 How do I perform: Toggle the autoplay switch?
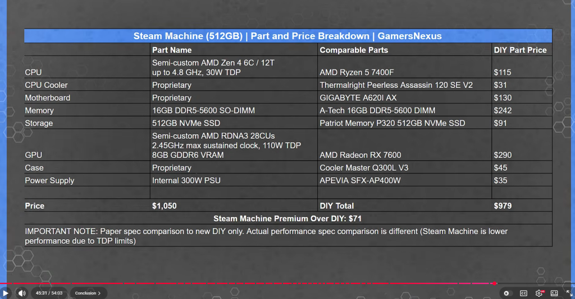click(506, 293)
